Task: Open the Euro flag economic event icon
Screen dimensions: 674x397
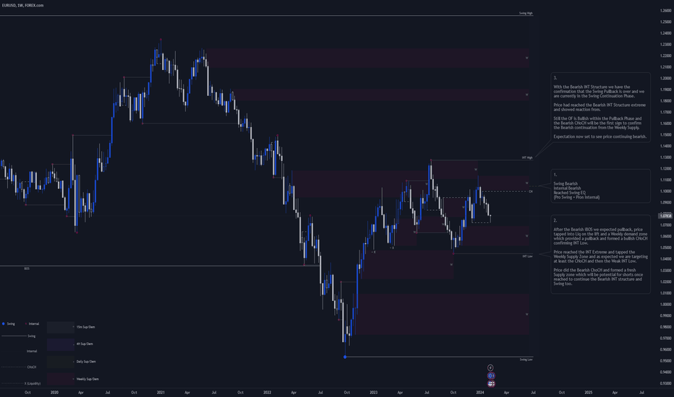Action: click(490, 375)
